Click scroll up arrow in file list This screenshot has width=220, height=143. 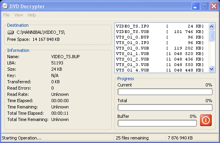tap(211, 26)
